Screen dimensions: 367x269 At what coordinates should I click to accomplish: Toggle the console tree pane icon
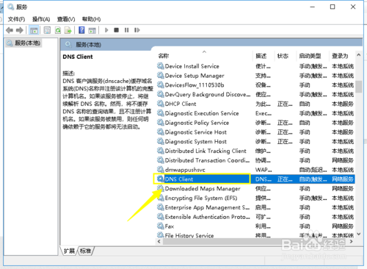click(x=34, y=30)
